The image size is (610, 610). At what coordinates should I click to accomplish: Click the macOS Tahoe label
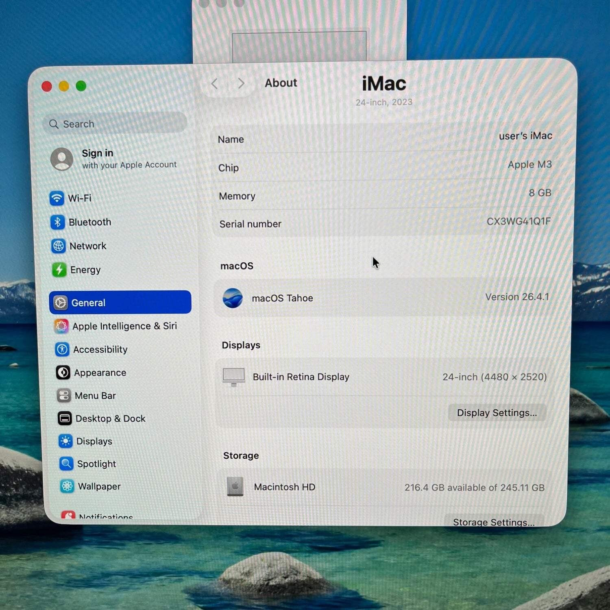tap(283, 298)
